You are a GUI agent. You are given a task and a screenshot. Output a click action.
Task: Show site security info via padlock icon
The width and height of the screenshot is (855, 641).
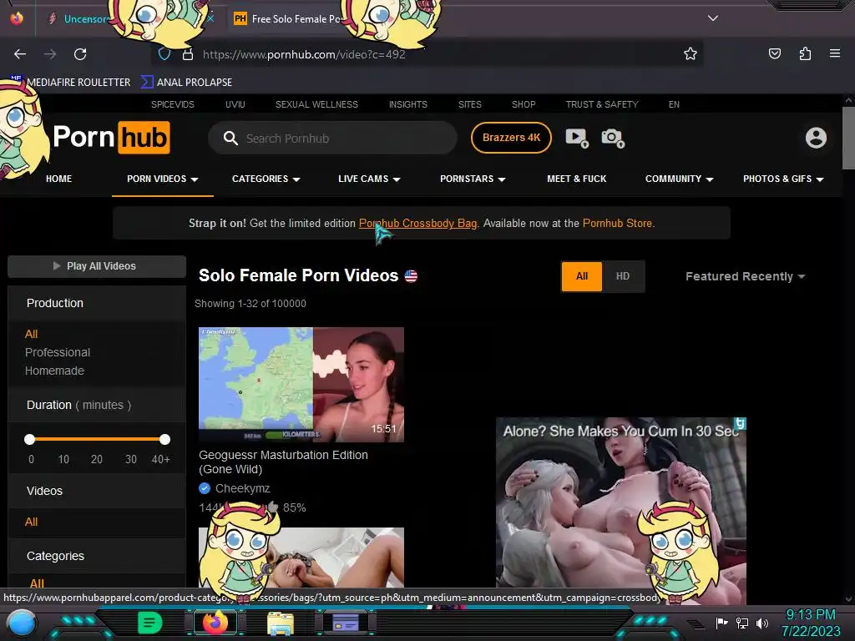pos(188,54)
